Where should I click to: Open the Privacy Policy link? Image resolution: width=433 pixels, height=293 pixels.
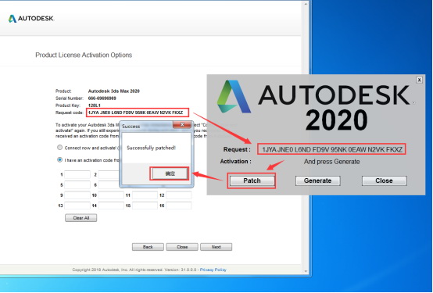(213, 270)
